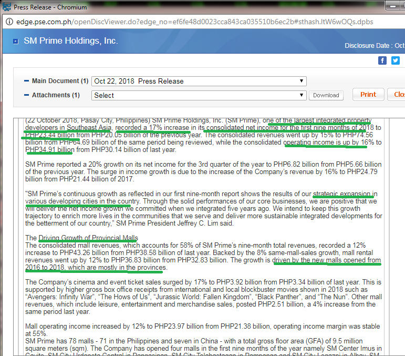Click the Main Document (1) label
Viewport: 405px width, 356px height.
pyautogui.click(x=60, y=81)
